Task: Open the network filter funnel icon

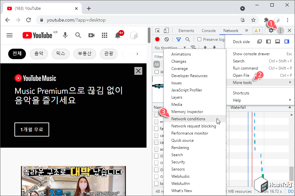Action: [178, 39]
